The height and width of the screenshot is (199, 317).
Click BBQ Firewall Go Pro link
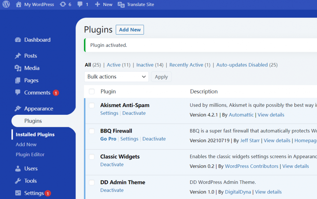click(108, 139)
